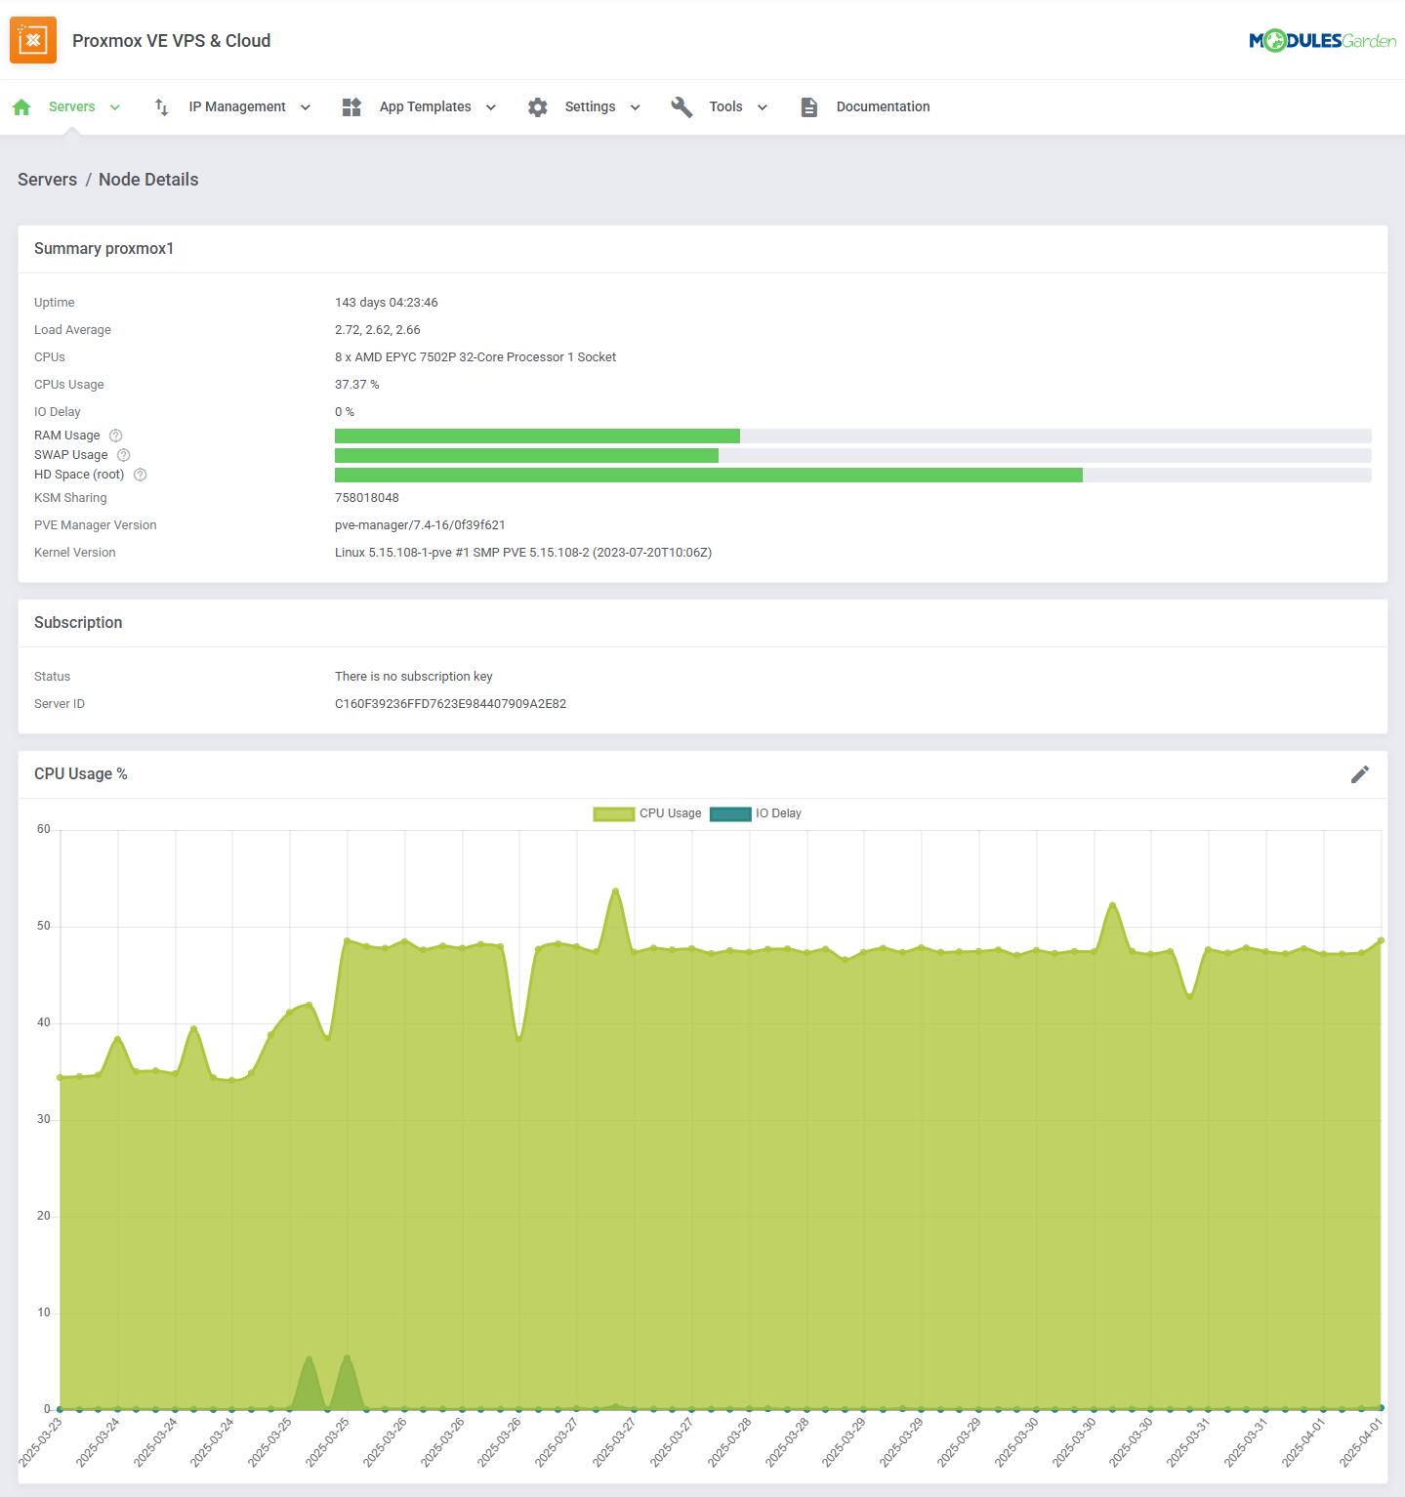Select the uptime value 143 days 04:23:46
This screenshot has width=1405, height=1497.
pos(387,303)
